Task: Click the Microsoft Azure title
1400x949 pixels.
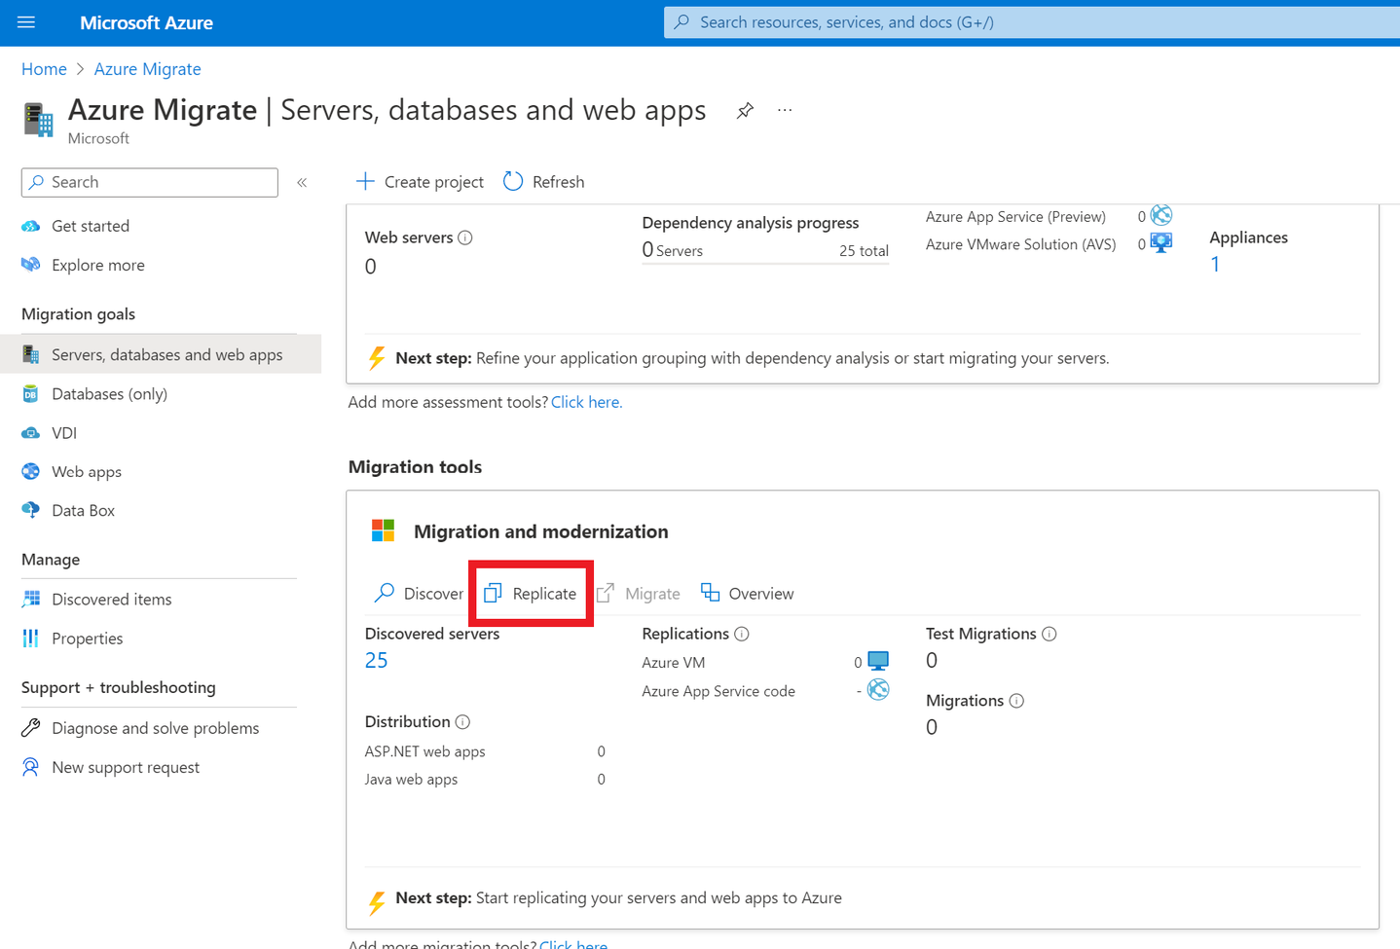Action: coord(146,22)
